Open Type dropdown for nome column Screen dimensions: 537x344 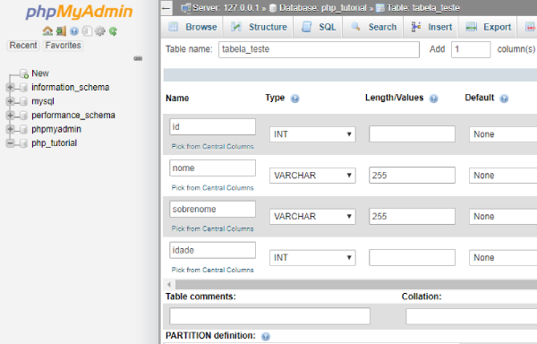[x=312, y=176]
